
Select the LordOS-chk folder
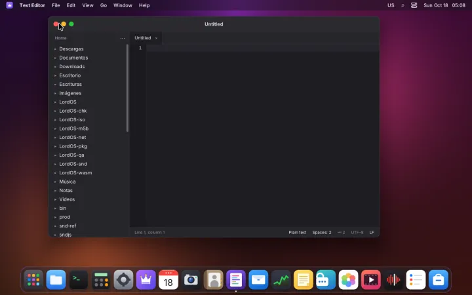click(x=73, y=111)
